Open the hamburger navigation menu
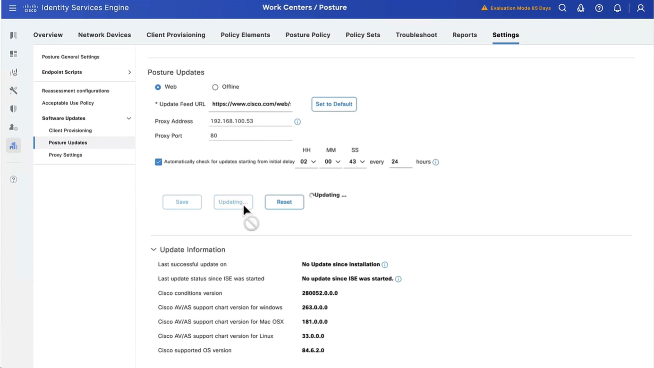The height and width of the screenshot is (368, 654). point(13,8)
